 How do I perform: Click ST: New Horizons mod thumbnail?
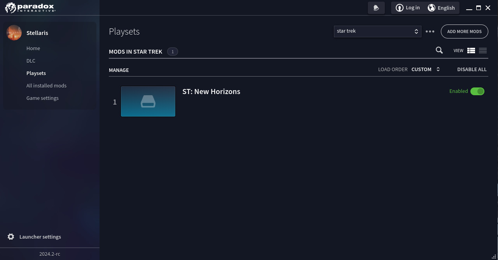(x=148, y=101)
